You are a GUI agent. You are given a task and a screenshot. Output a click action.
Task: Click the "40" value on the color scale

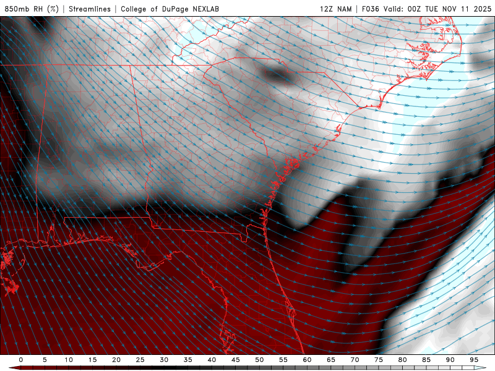click(x=212, y=360)
